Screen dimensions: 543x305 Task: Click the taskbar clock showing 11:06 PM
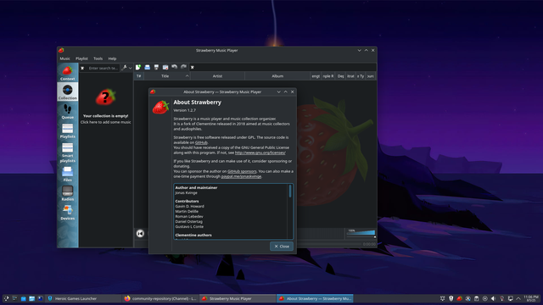click(x=531, y=298)
